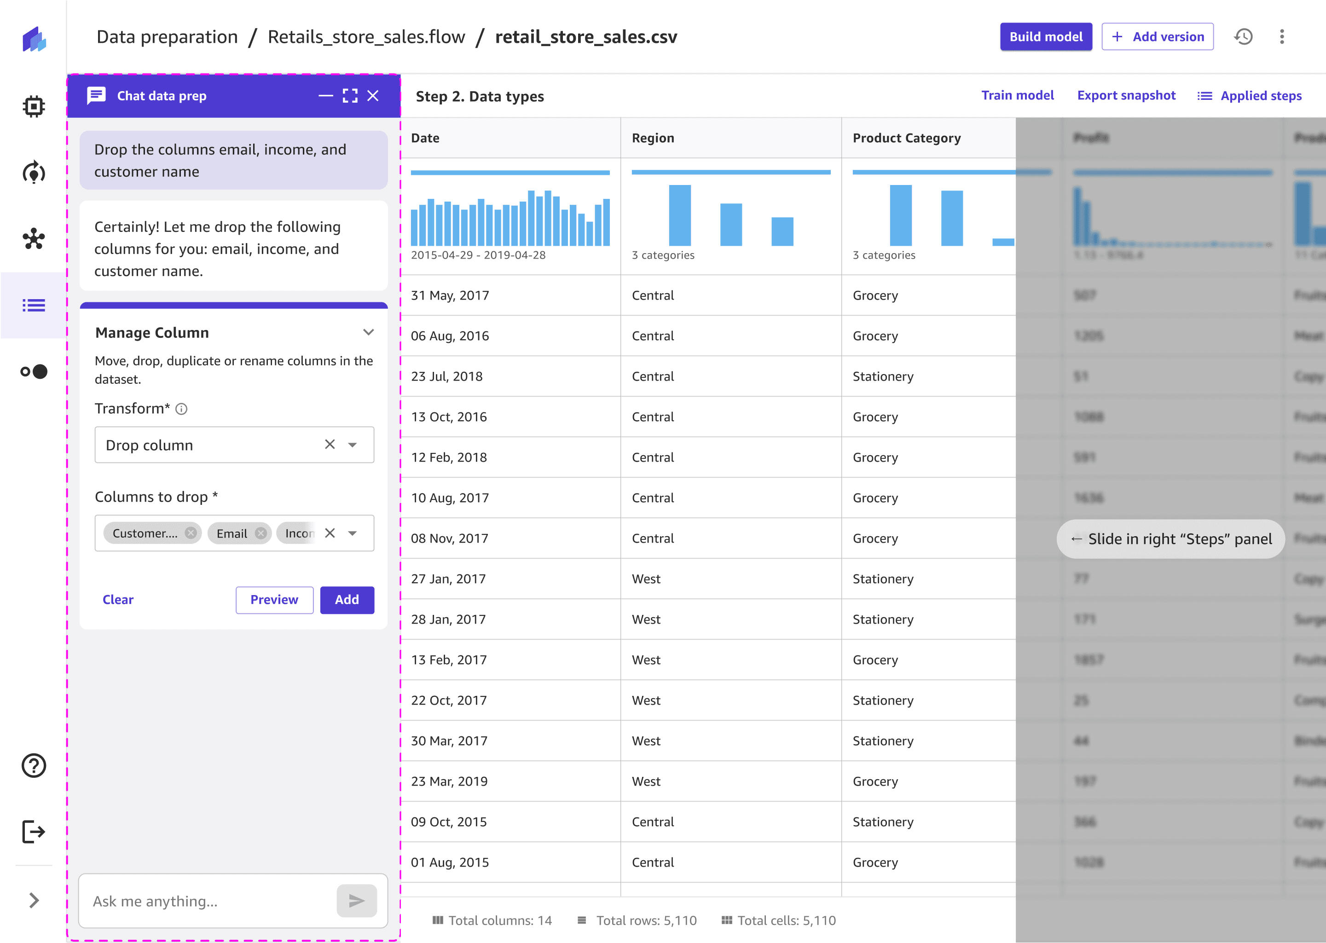Open the help question mark icon

coord(34,765)
